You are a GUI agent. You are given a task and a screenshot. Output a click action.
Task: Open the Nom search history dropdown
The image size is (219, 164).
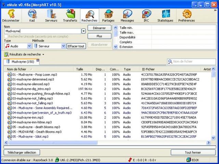point(83,31)
